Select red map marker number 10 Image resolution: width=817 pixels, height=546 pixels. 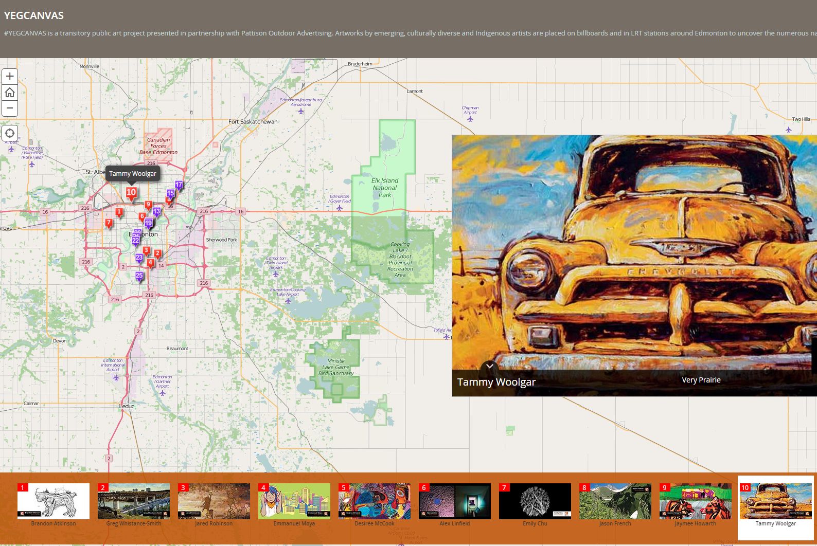pos(131,193)
